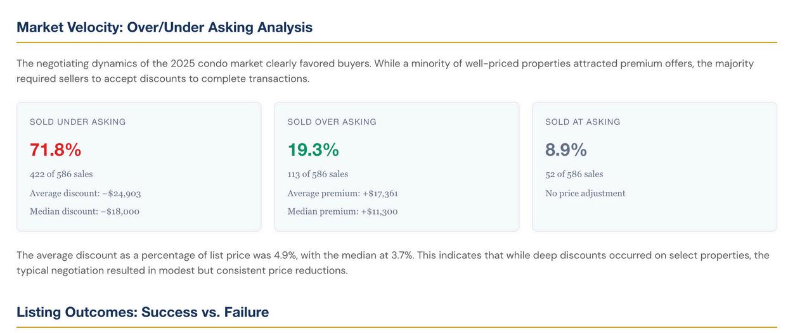
Task: Click the paragraph about negotiating dynamics favoring buyers
Action: click(x=385, y=71)
